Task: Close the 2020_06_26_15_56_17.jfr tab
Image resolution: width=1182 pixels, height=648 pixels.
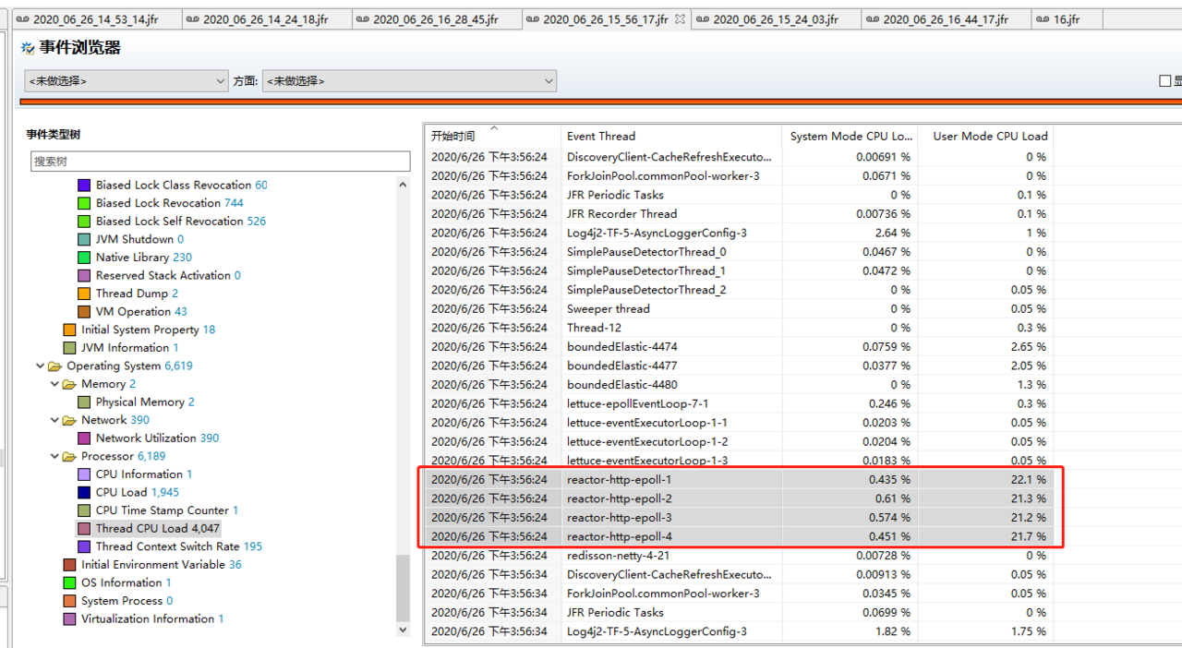Action: tap(681, 19)
